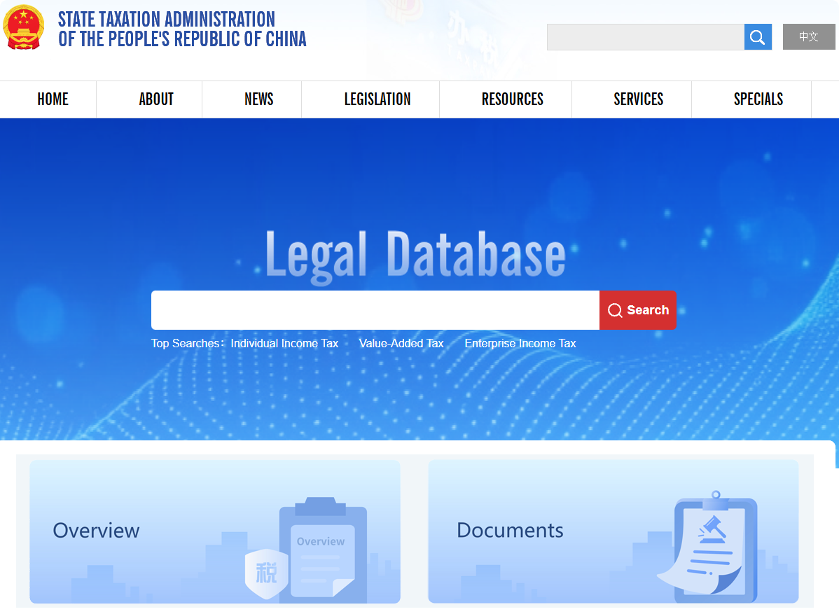The height and width of the screenshot is (614, 839).
Task: Click the Documents gavel clipboard illustration
Action: [707, 547]
